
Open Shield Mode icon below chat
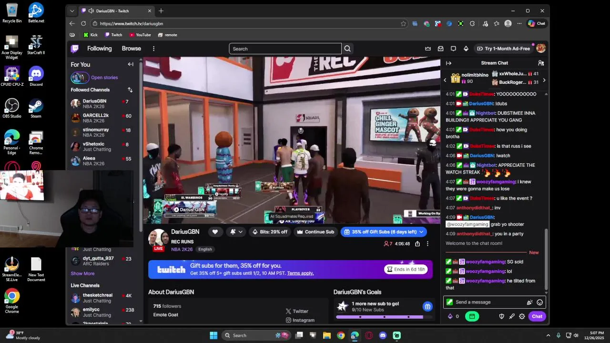pyautogui.click(x=501, y=316)
